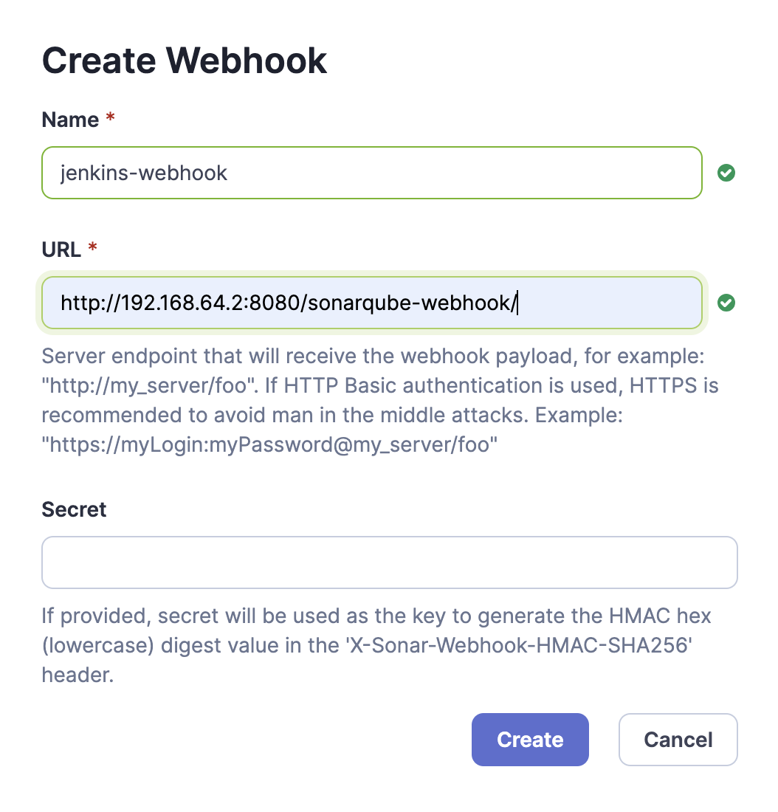Image resolution: width=778 pixels, height=812 pixels.
Task: Cancel the webhook creation dialog
Action: click(678, 740)
